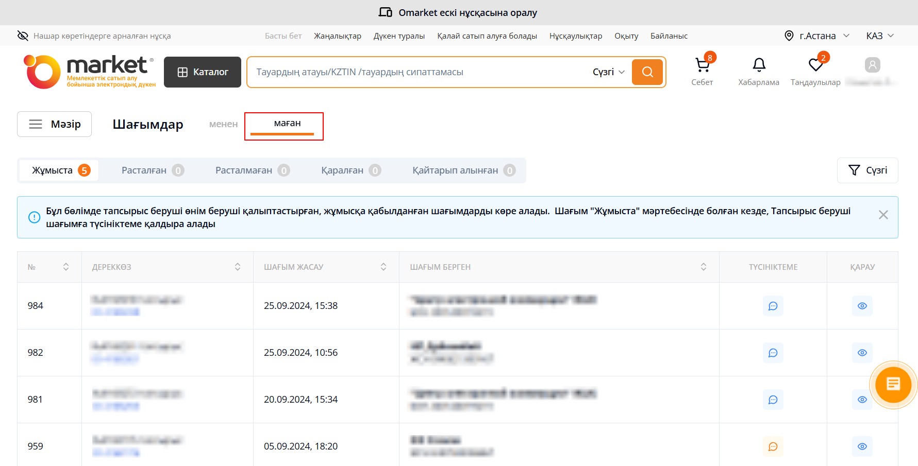Open the КАЗ language dropdown
918x466 pixels.
point(879,36)
